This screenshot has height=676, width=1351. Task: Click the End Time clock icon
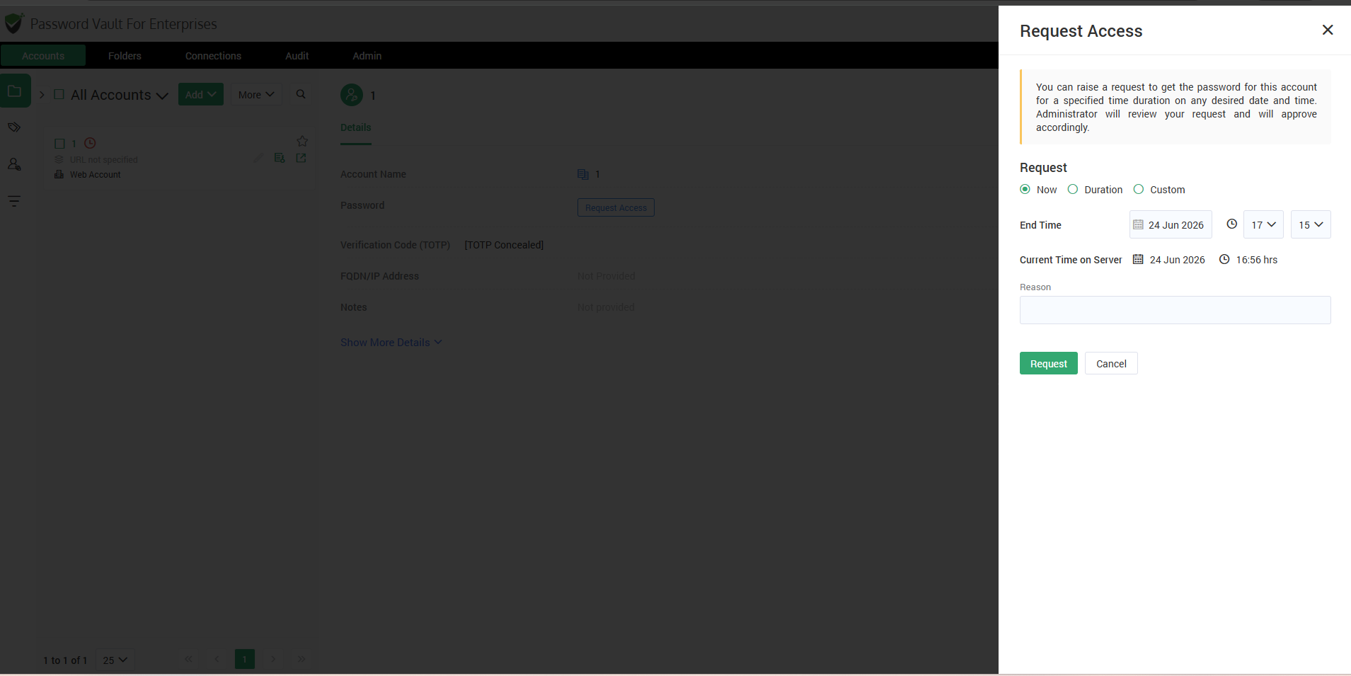1231,224
